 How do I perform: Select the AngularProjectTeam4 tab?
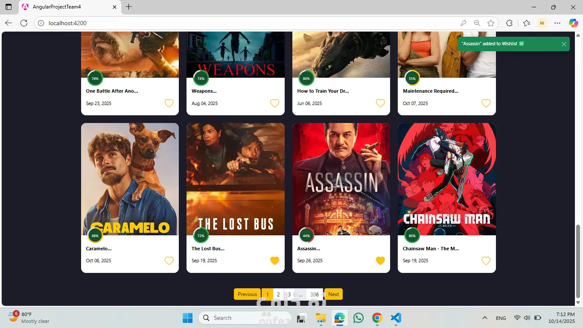(70, 7)
